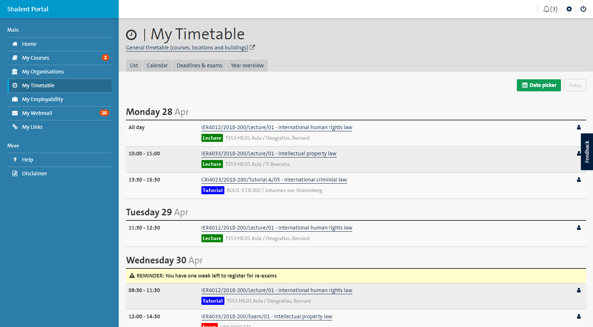Click green Lecture tag in 10:00 - 11:00 row
593x327 pixels.
click(212, 164)
